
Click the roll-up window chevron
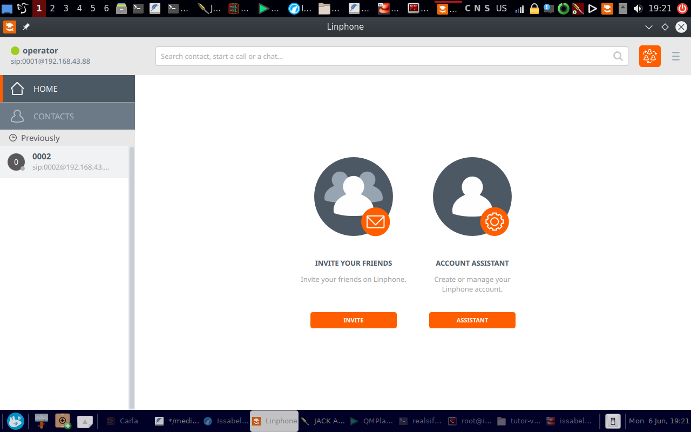tap(649, 27)
